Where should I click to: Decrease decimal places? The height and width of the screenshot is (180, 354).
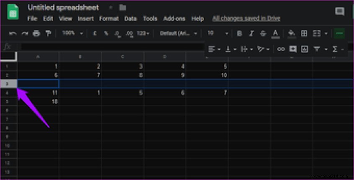[x=117, y=33]
